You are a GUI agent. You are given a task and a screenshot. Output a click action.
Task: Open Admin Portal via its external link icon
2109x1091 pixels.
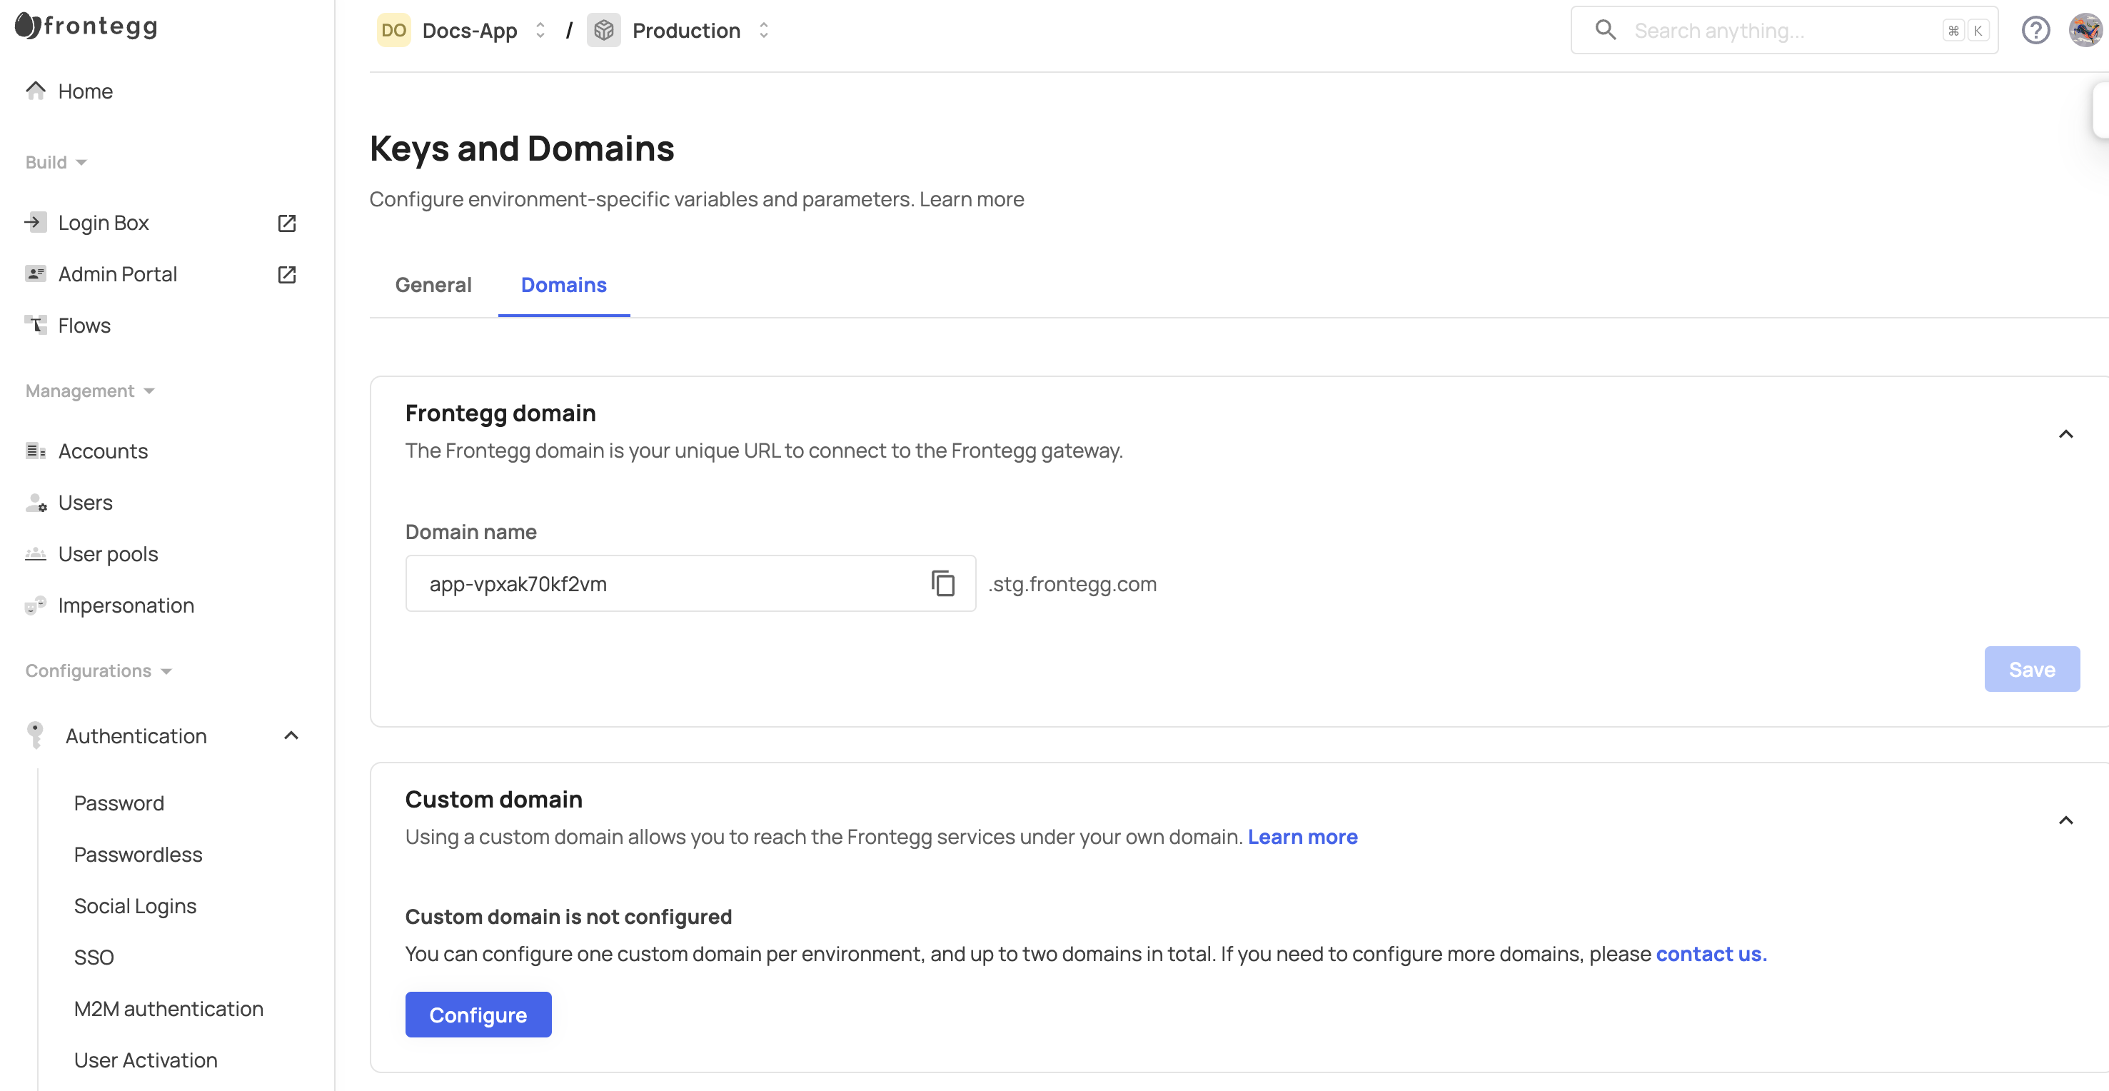click(286, 273)
